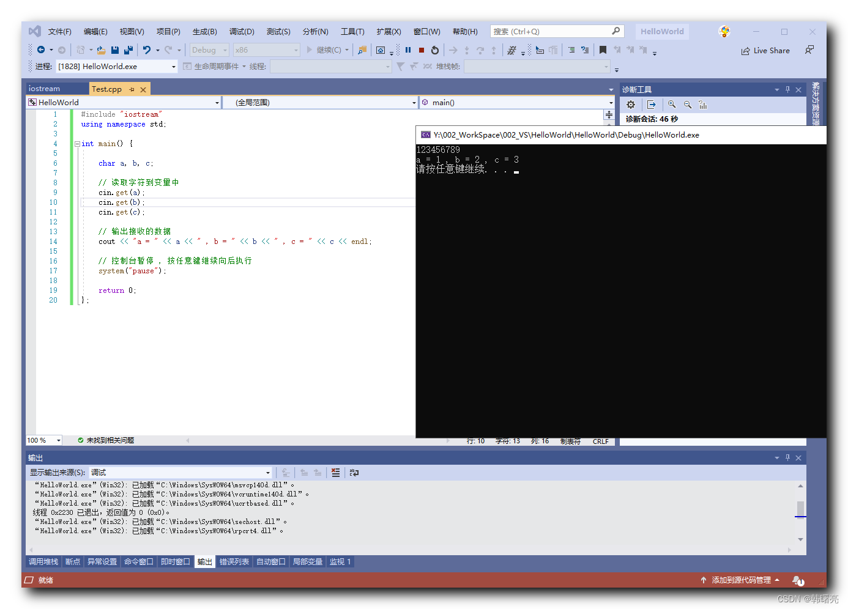Open the 编辑(E) menu
The width and height of the screenshot is (848, 609).
pos(95,31)
